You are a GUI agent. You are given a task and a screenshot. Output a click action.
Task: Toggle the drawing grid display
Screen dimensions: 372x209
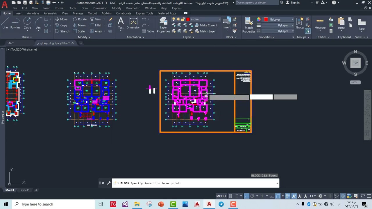[x=230, y=196]
